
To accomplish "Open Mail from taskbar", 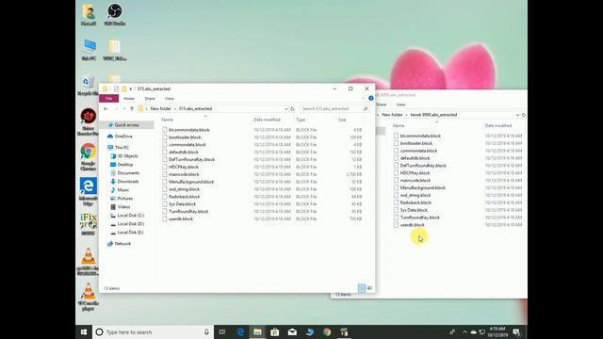I will [292, 332].
